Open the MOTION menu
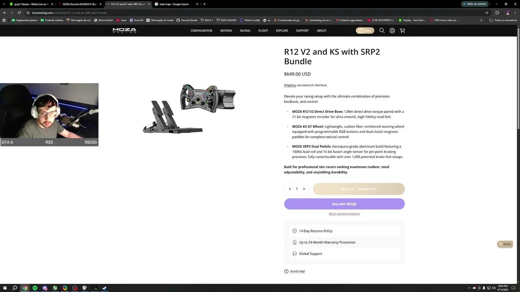This screenshot has width=520, height=292. (226, 30)
